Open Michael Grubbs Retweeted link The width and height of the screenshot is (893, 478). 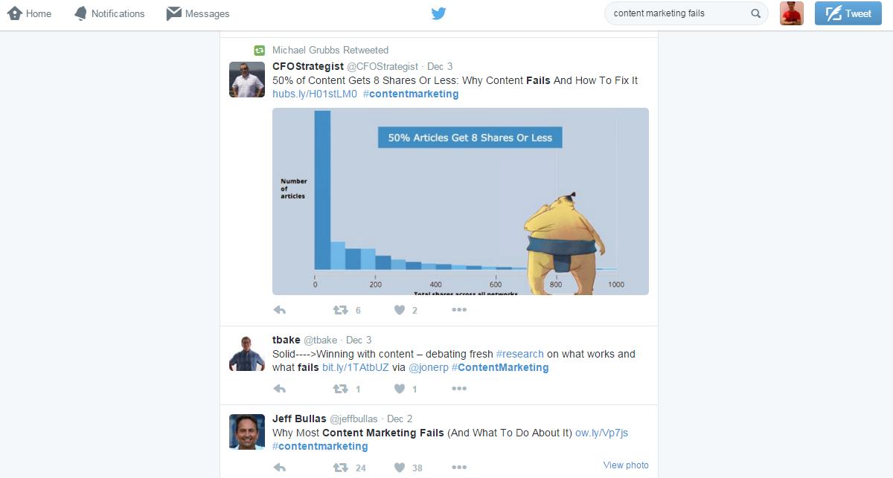coord(330,51)
